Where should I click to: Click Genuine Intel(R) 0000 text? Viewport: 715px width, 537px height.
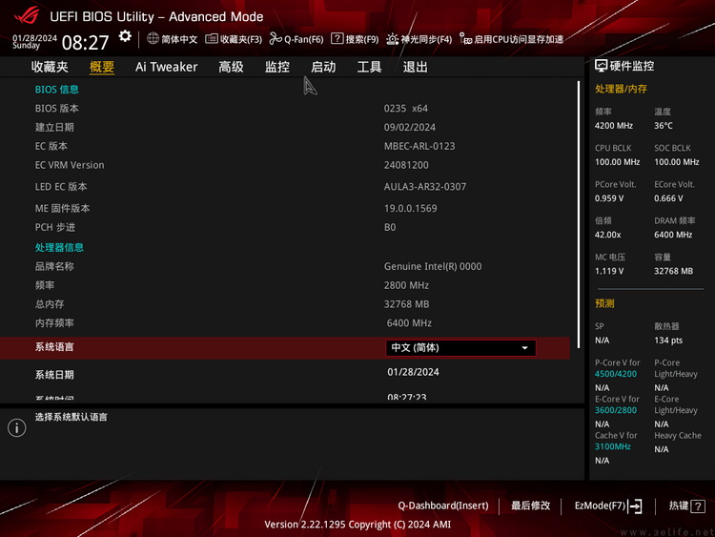(433, 266)
